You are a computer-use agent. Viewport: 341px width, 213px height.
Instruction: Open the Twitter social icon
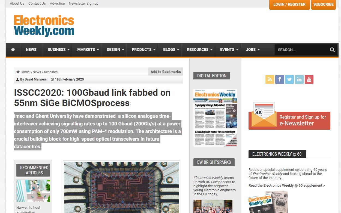click(289, 79)
